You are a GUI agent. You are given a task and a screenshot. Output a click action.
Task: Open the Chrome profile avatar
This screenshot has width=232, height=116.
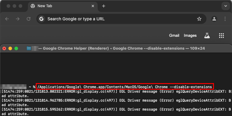coord(214,19)
